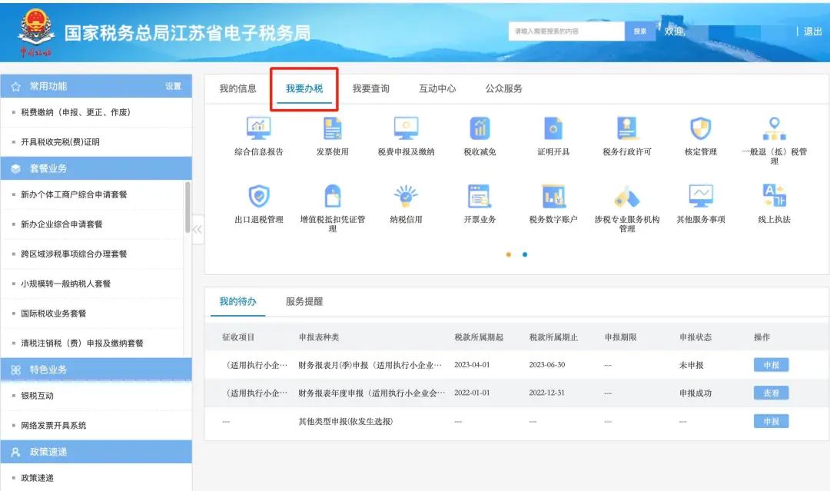The width and height of the screenshot is (830, 491).
Task: Click 申报 for 财务报表月(季)申报 row
Action: 772,365
